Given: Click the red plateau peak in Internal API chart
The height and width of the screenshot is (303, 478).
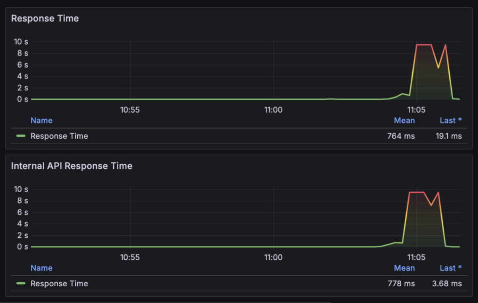Looking at the screenshot, I should click(417, 192).
